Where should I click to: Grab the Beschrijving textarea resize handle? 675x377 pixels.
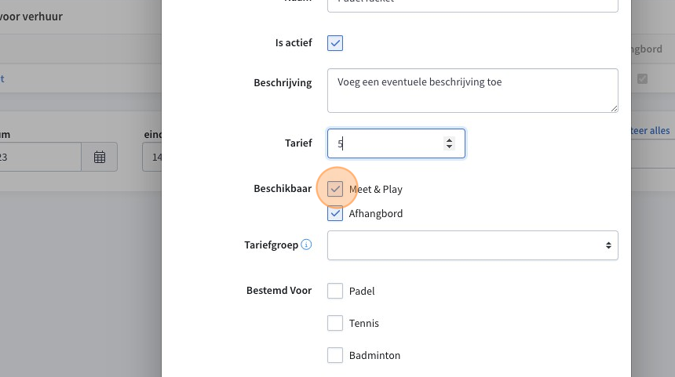tap(614, 108)
